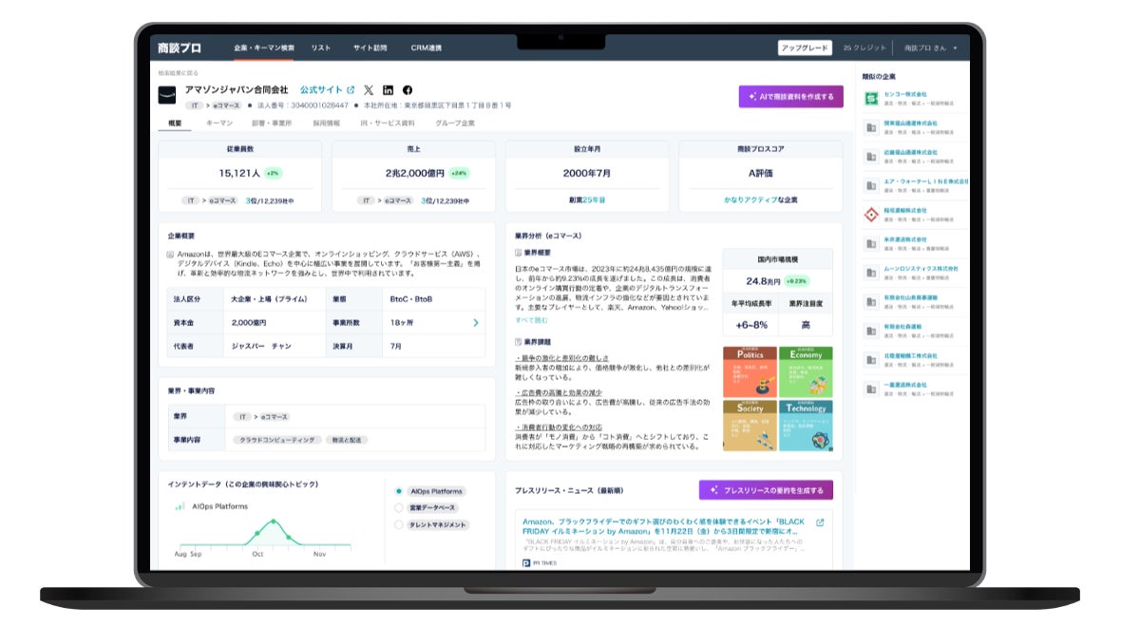Switch to the キーマン tab
Image resolution: width=1121 pixels, height=626 pixels.
tap(219, 123)
